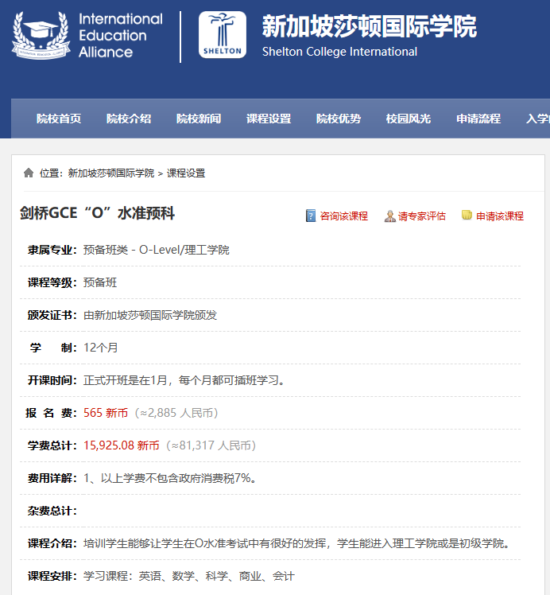This screenshot has height=595, width=550.
Task: Click 'Shelton College International' subtitle text
Action: click(x=339, y=52)
